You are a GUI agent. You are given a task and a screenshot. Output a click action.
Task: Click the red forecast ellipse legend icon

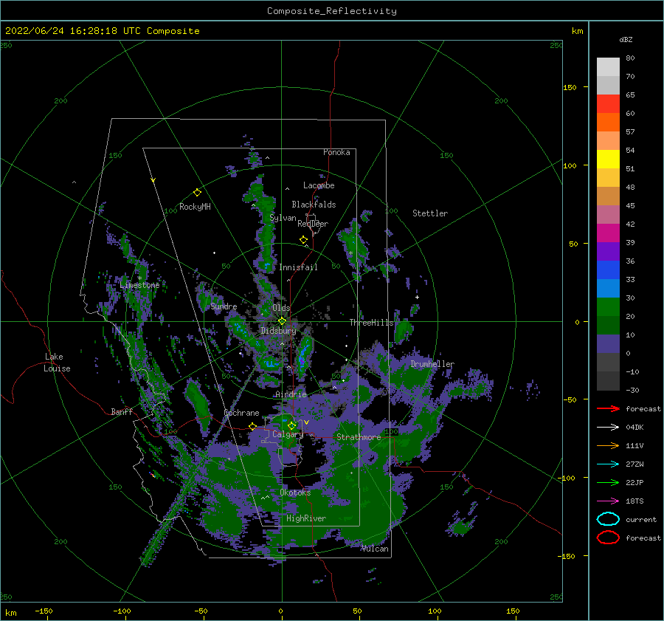[608, 538]
